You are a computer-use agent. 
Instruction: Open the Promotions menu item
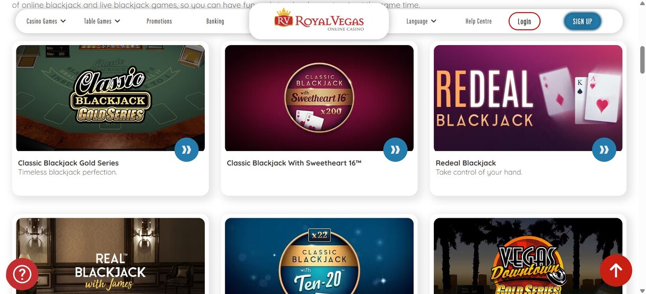(x=159, y=21)
